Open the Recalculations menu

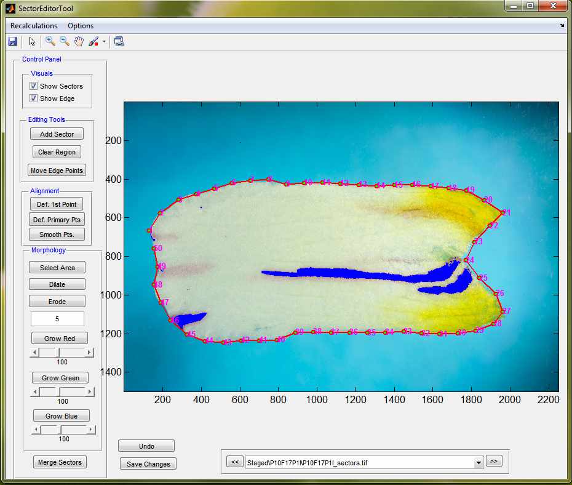34,26
